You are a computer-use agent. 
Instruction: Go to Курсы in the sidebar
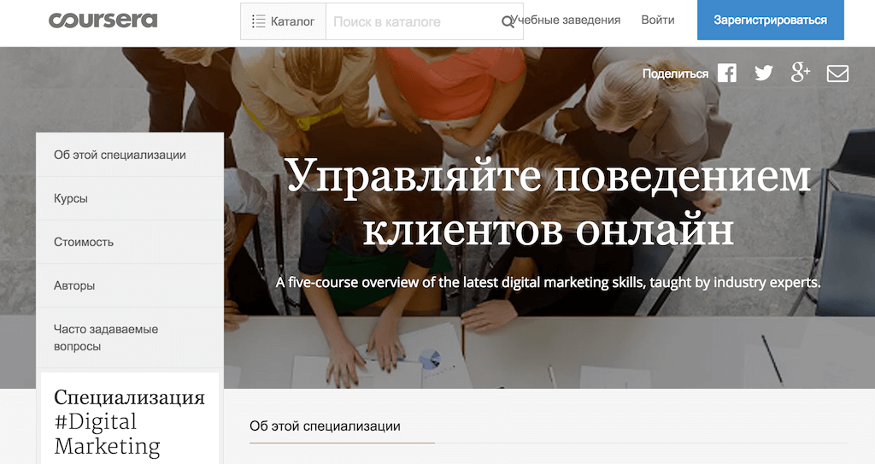pos(71,198)
